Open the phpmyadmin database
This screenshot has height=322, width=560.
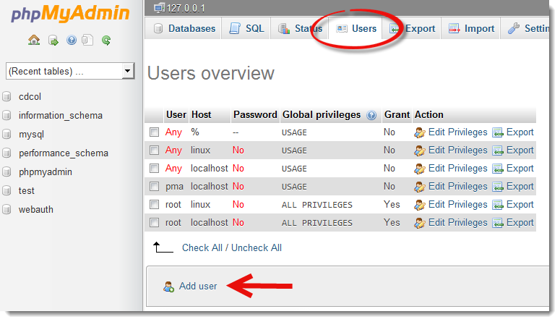pyautogui.click(x=46, y=172)
